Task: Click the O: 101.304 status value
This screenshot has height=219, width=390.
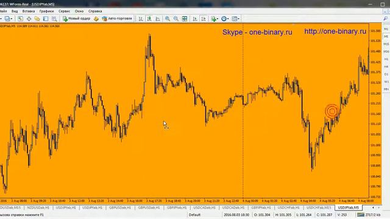Action: tap(262, 215)
